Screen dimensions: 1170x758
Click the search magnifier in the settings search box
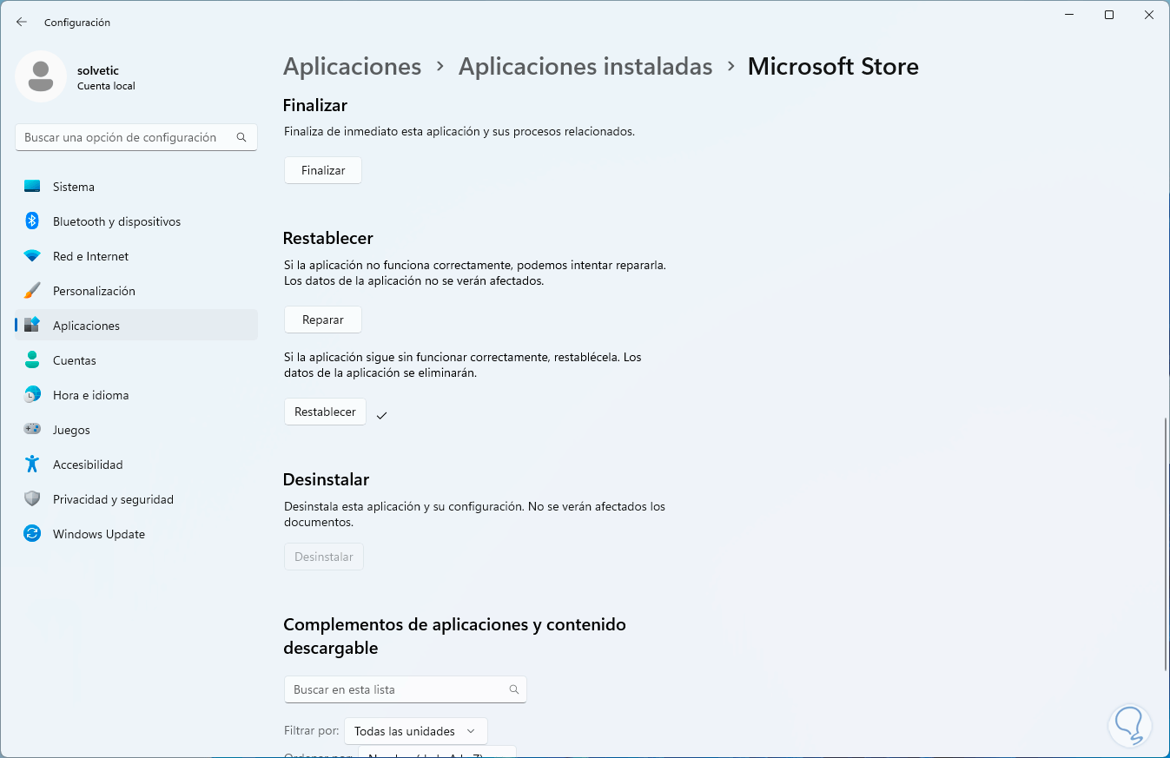coord(241,137)
